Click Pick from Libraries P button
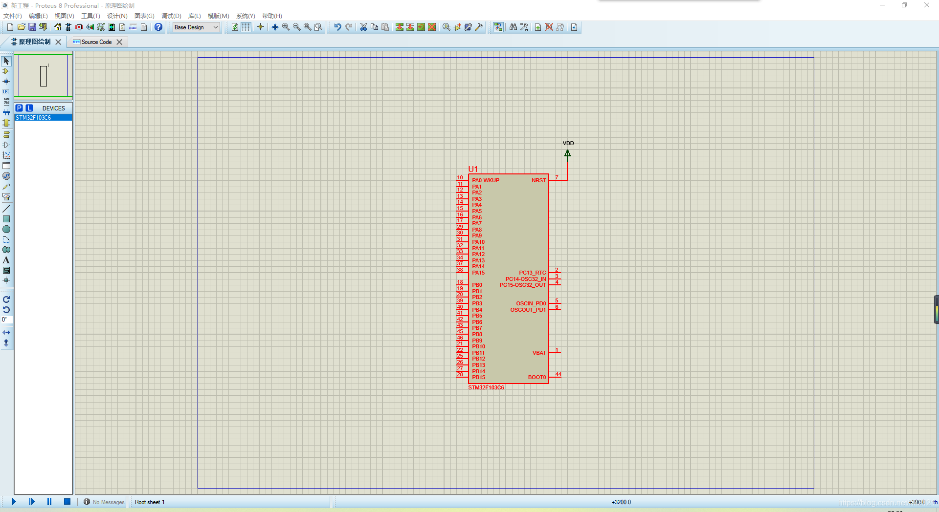This screenshot has width=939, height=512. (19, 108)
